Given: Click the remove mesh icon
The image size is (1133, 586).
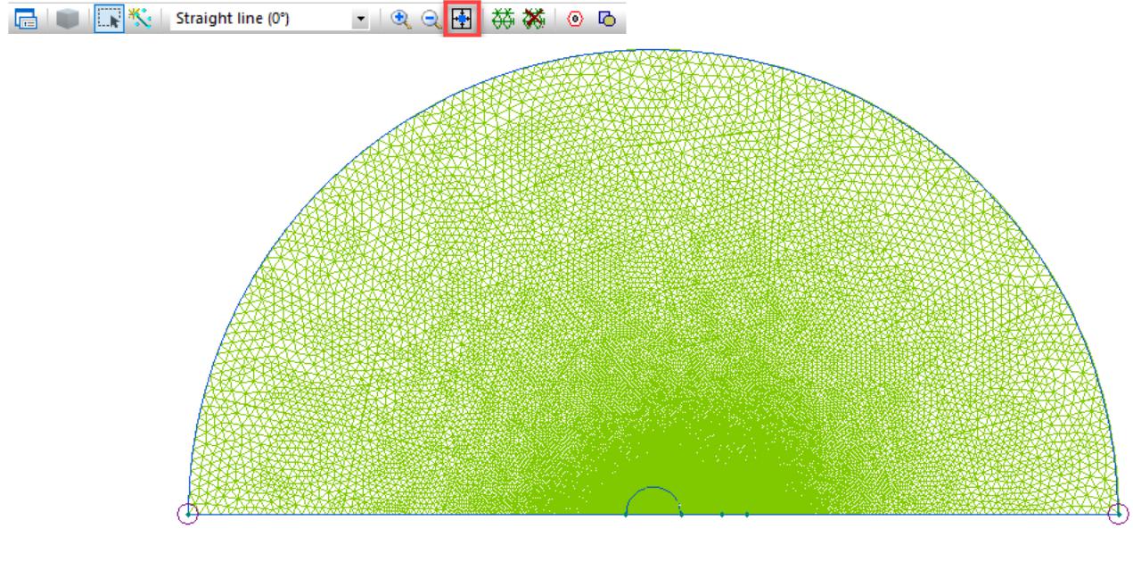Looking at the screenshot, I should coord(534,18).
